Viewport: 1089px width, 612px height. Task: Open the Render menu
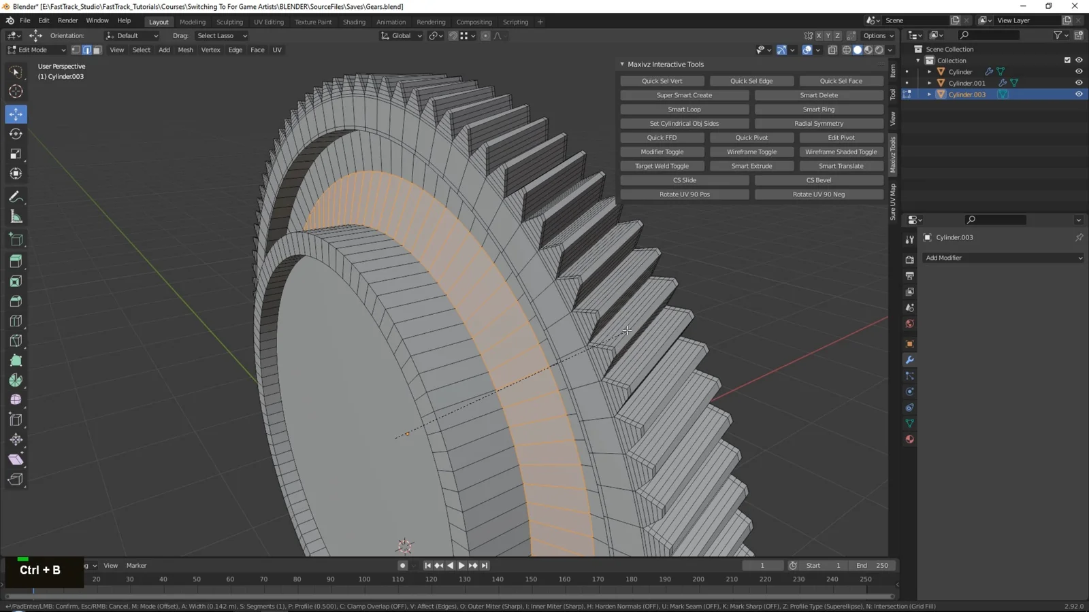click(67, 20)
